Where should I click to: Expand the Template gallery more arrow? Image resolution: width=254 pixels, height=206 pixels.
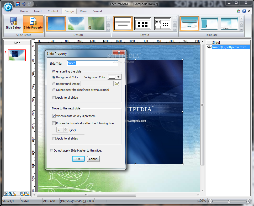click(241, 29)
